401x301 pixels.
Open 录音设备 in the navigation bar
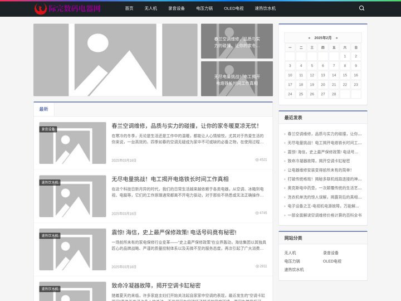pyautogui.click(x=177, y=8)
